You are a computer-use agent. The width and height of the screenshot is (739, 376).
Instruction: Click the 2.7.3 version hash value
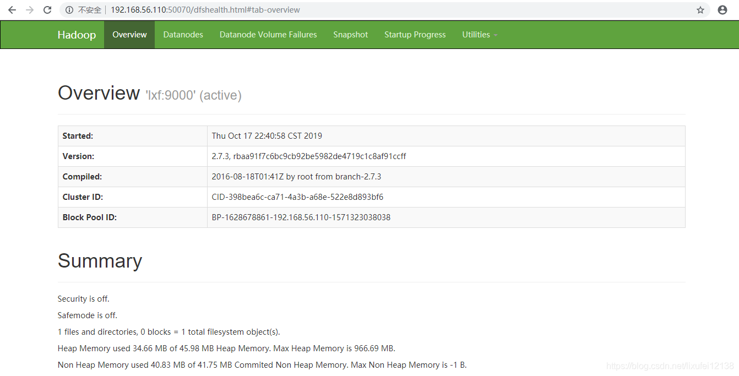tap(309, 156)
